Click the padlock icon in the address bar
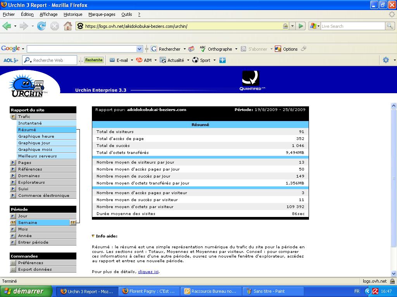Viewport: 397px width, 297px height. pos(285,26)
